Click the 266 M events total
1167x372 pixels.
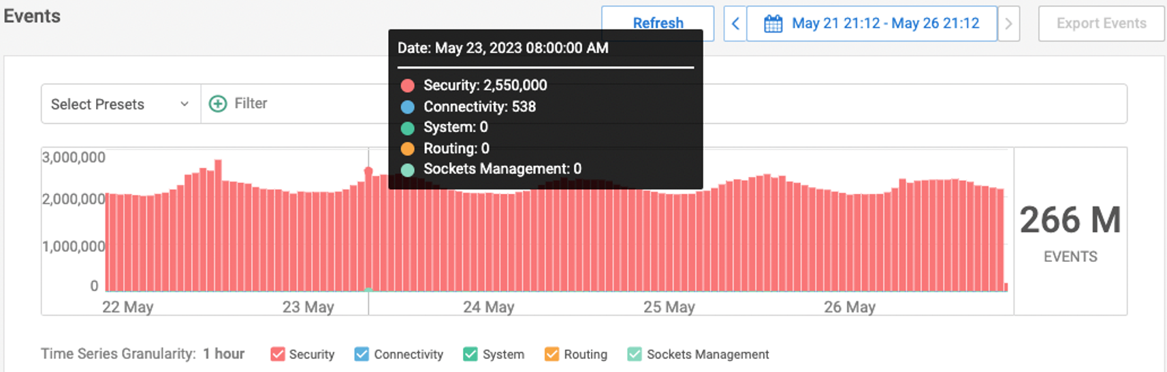pyautogui.click(x=1070, y=220)
